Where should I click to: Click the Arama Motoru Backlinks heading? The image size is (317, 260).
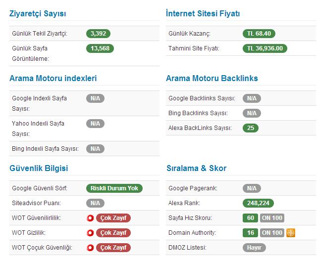[212, 78]
